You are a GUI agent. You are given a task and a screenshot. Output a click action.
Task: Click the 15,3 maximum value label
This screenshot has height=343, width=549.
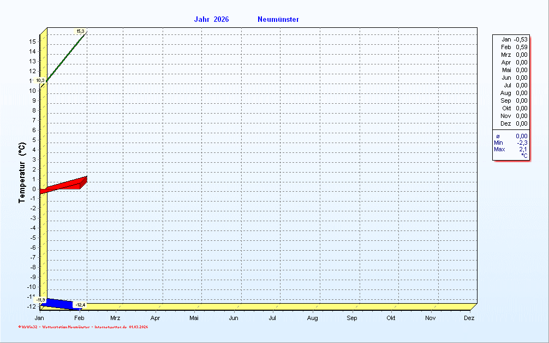80,31
